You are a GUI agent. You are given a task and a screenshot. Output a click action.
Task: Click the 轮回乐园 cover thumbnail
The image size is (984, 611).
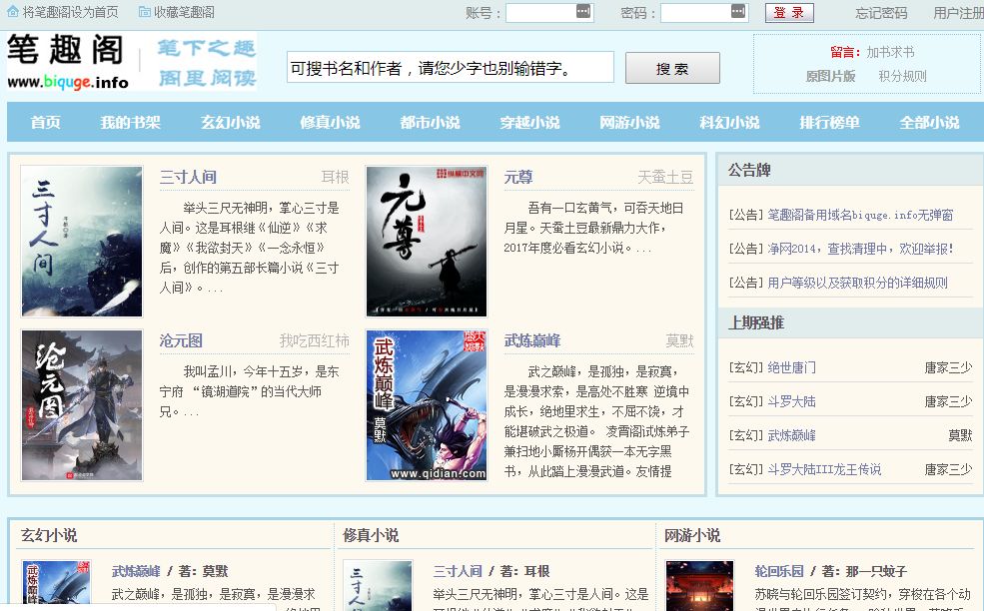pyautogui.click(x=699, y=585)
